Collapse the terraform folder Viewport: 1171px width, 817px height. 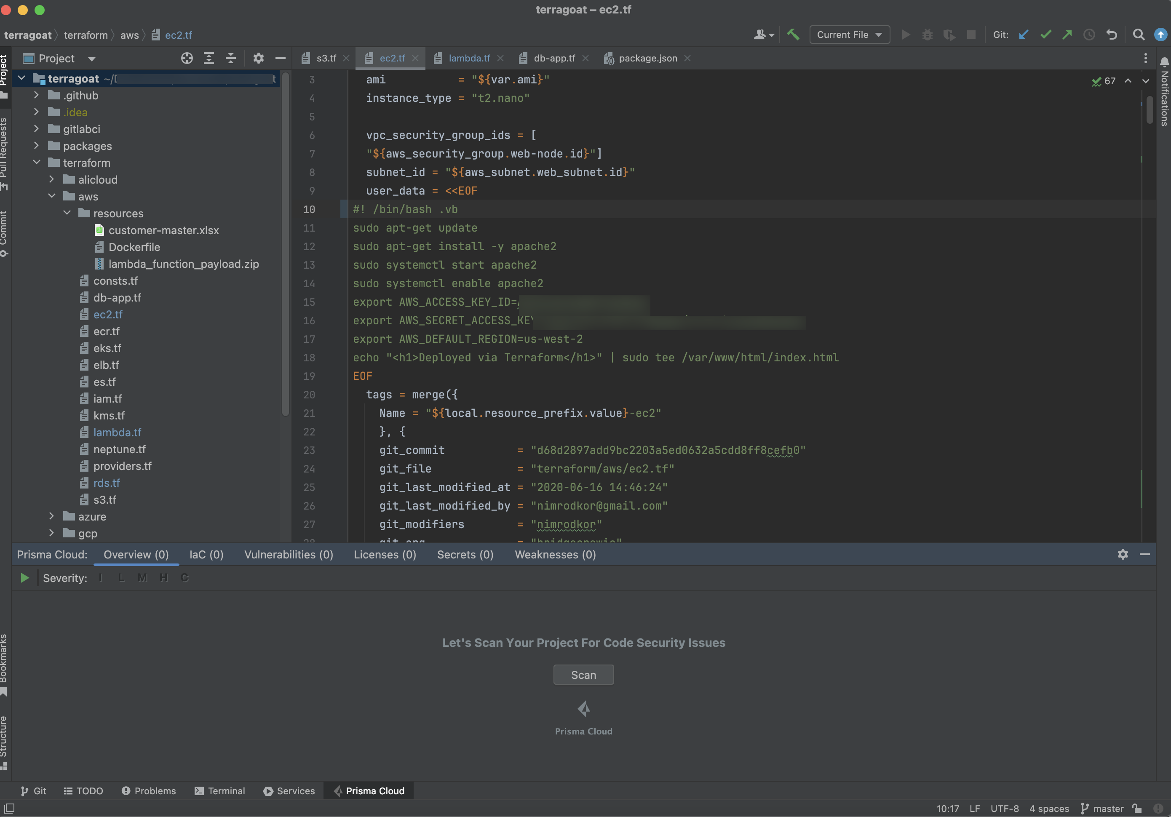click(36, 163)
